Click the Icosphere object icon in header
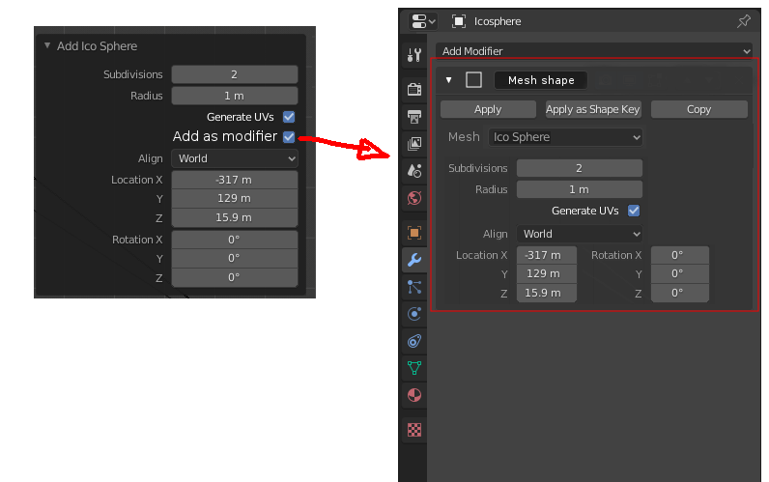The height and width of the screenshot is (482, 769). pos(459,21)
